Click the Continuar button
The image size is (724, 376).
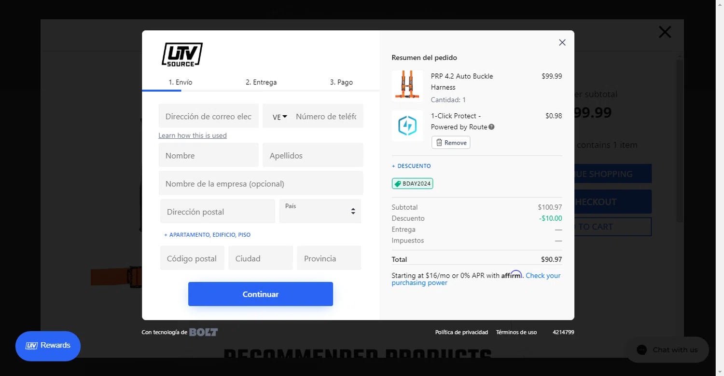261,294
